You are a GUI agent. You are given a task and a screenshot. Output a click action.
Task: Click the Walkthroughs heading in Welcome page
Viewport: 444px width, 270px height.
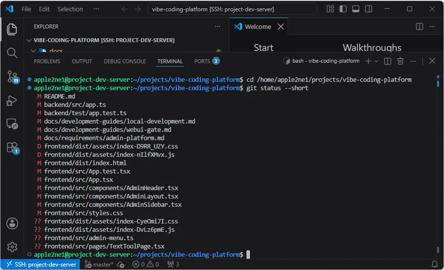point(372,47)
